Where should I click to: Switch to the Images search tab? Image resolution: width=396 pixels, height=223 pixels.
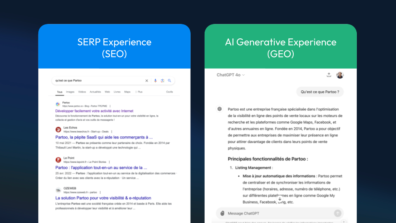pos(70,92)
